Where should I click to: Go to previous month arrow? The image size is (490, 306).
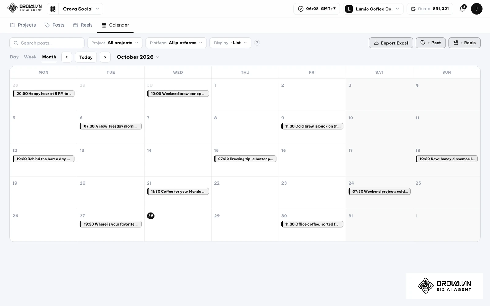66,57
